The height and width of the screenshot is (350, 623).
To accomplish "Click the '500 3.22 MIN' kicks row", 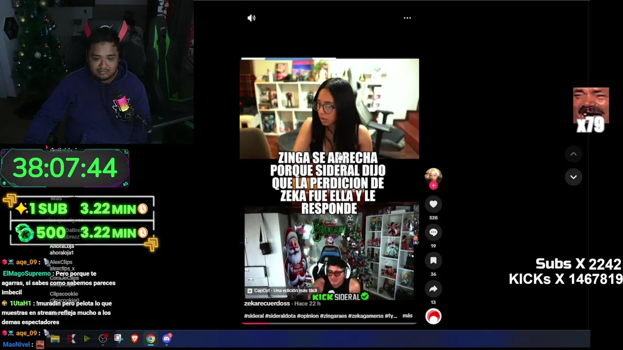I will (x=82, y=233).
